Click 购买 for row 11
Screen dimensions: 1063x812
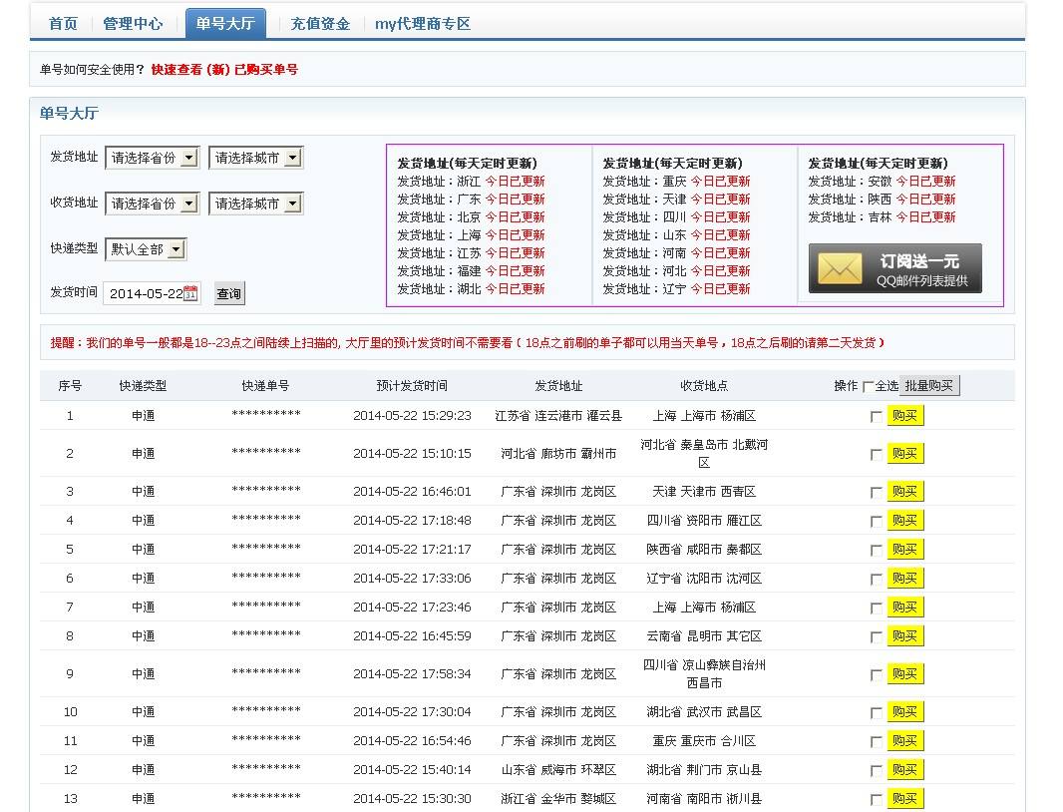[x=905, y=741]
